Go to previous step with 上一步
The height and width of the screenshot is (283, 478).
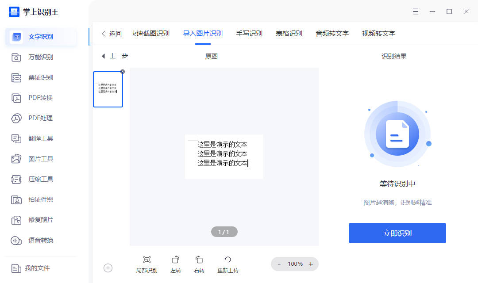click(115, 56)
